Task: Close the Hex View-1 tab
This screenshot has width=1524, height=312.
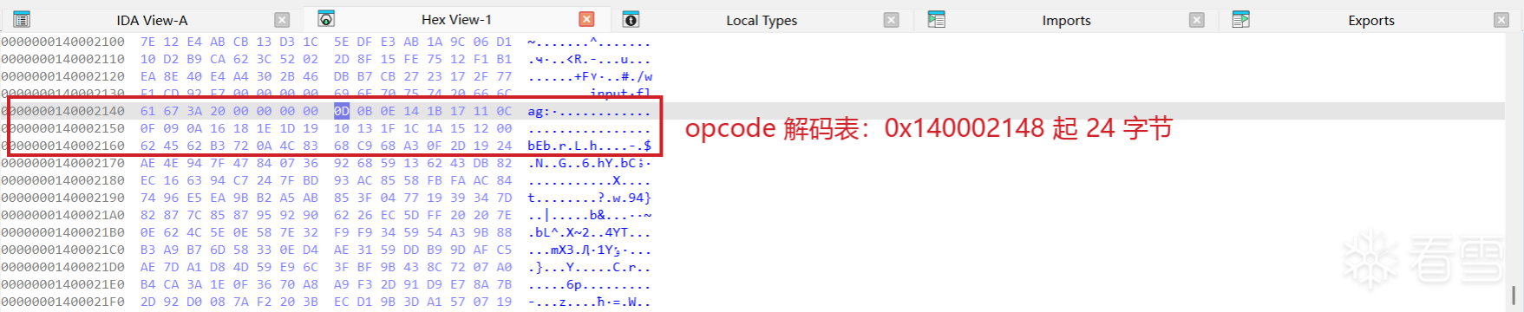Action: pyautogui.click(x=587, y=19)
